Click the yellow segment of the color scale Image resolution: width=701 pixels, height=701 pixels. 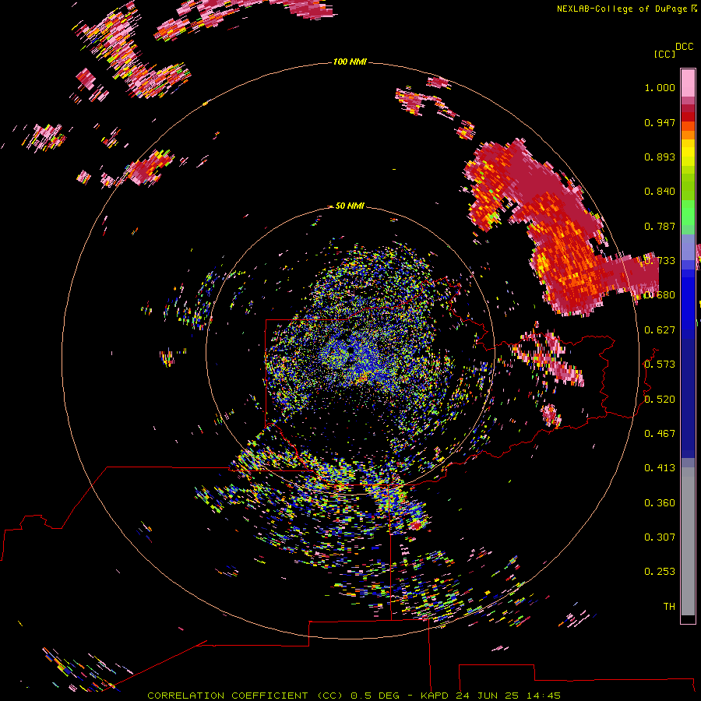[x=688, y=153]
